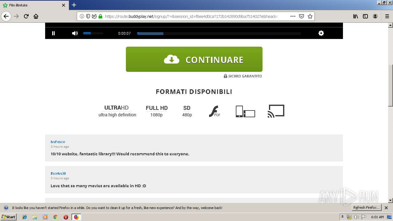Click the page vertical scrollbar thumb

(x=391, y=85)
